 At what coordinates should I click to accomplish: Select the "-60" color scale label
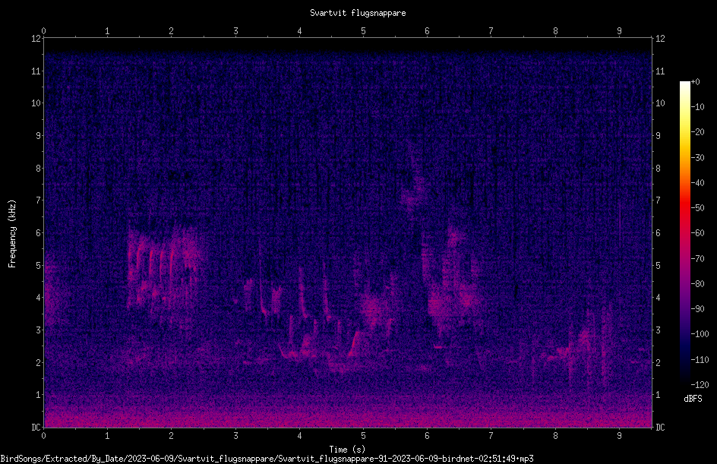[x=697, y=233]
